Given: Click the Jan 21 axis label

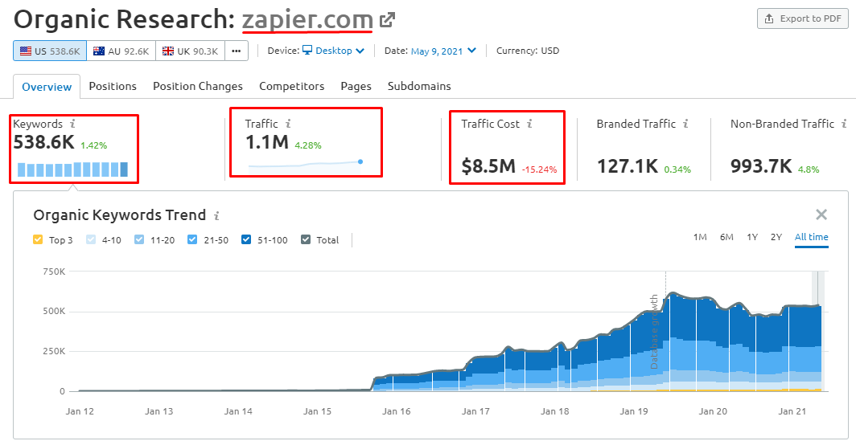Looking at the screenshot, I should point(793,411).
